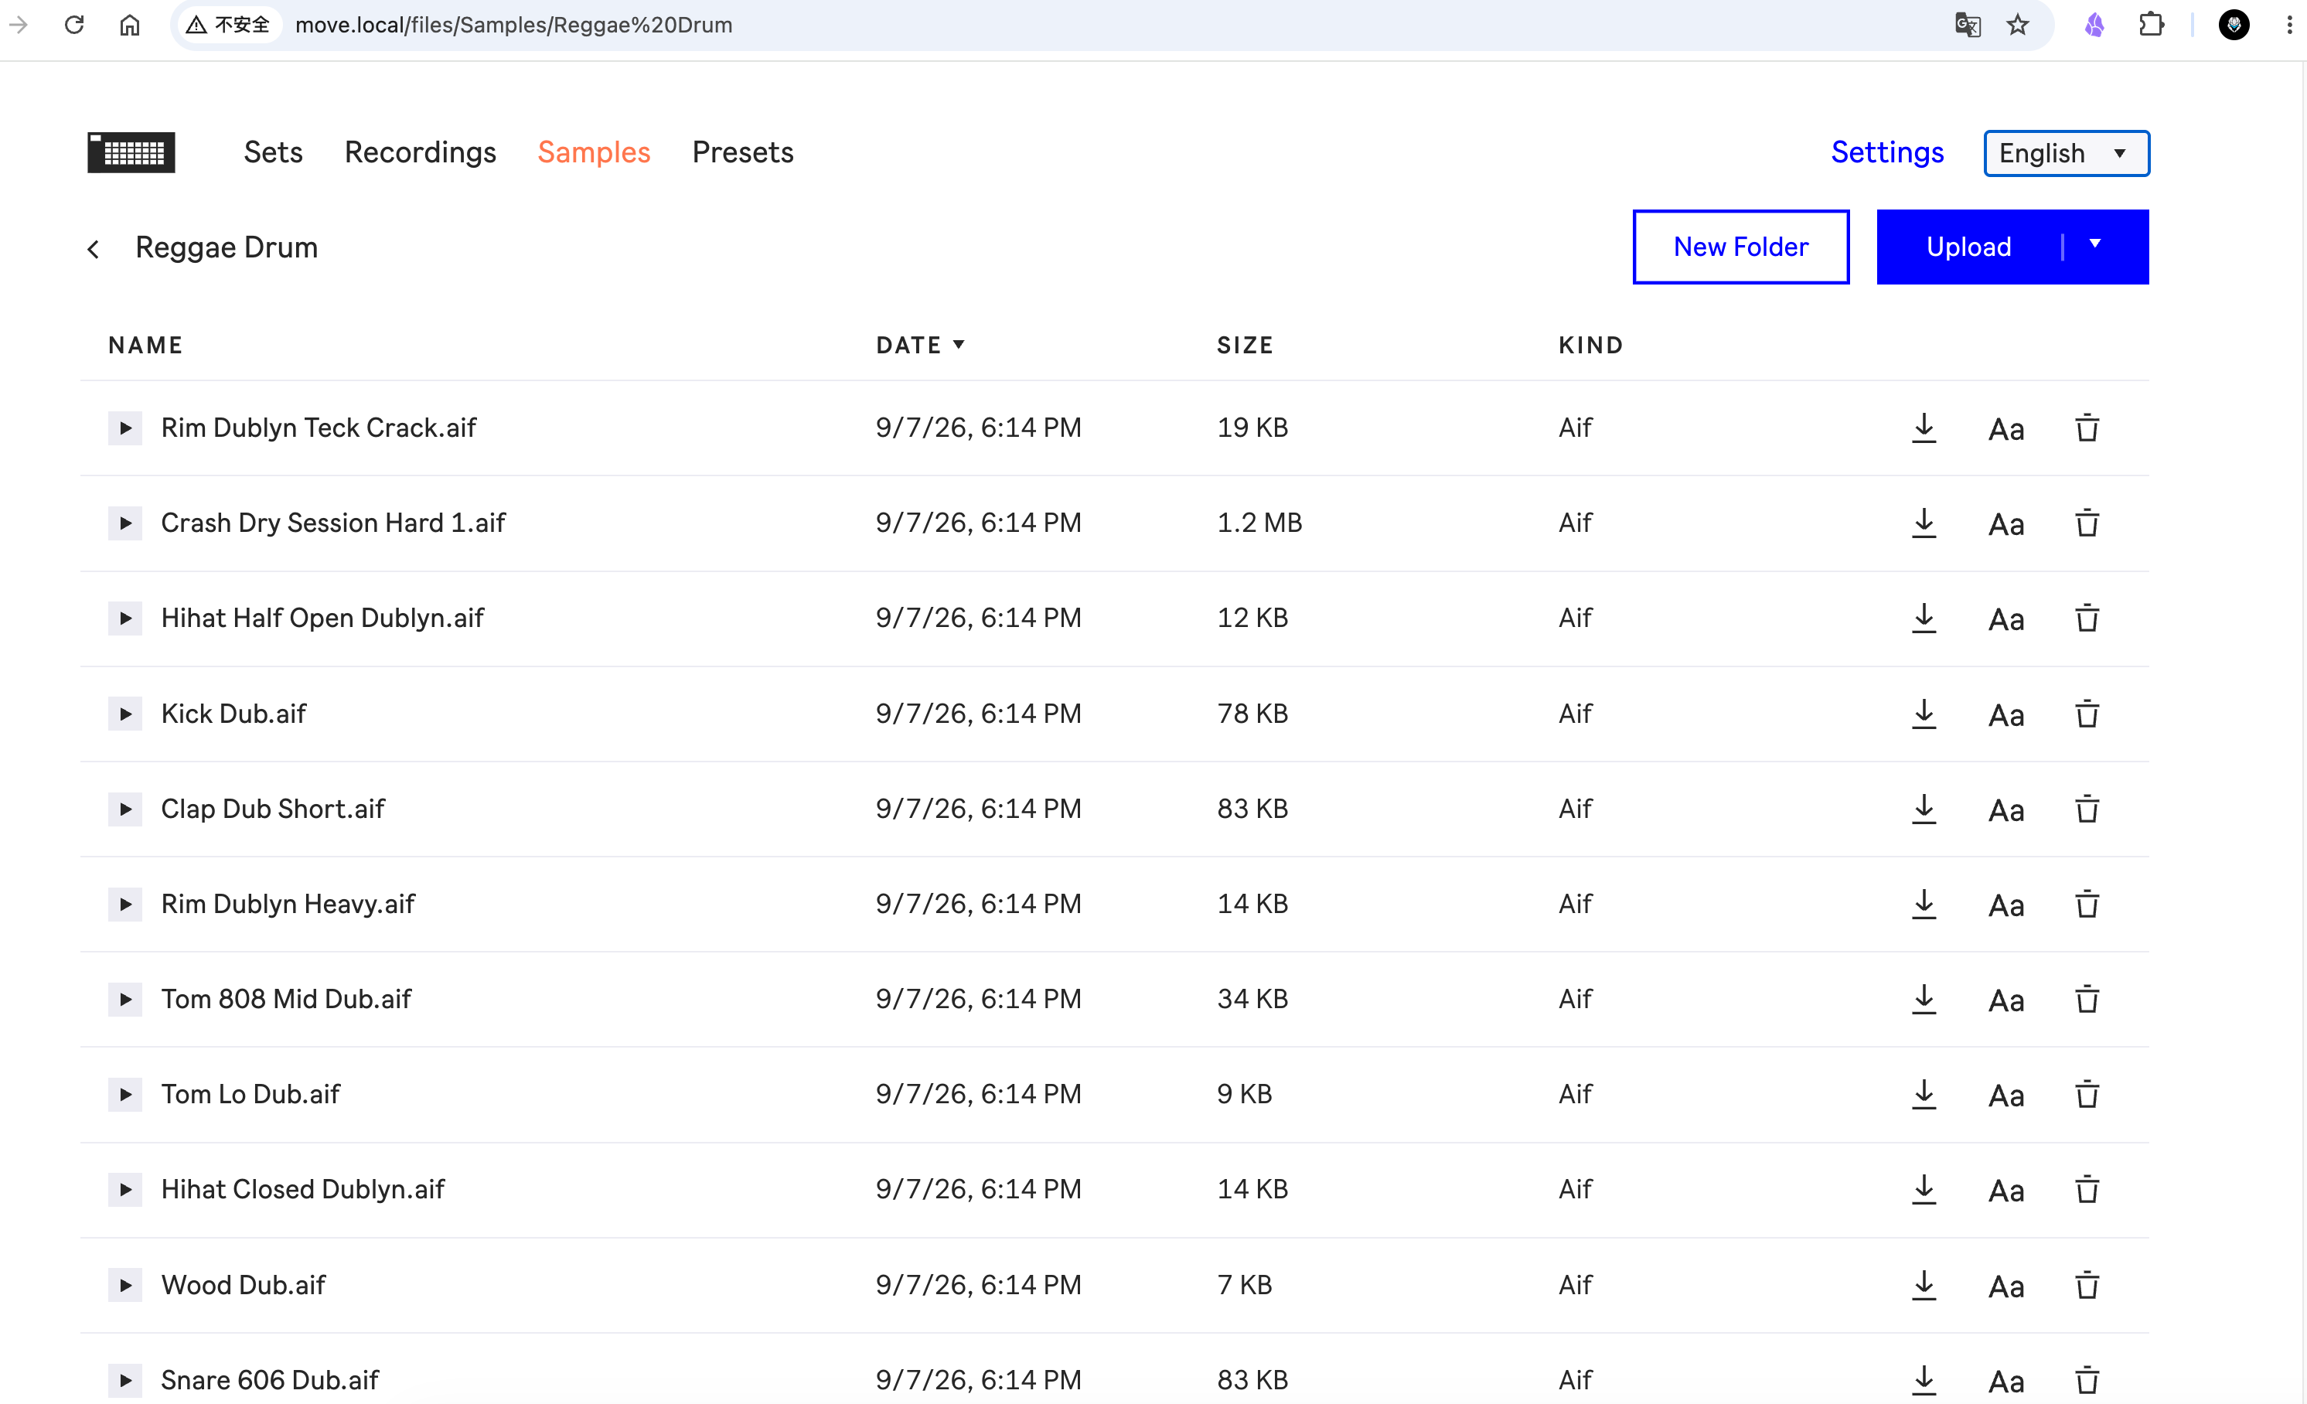Click the browser home button

129,24
